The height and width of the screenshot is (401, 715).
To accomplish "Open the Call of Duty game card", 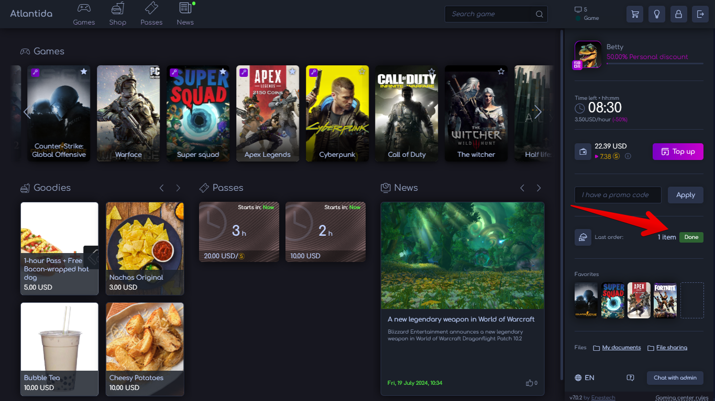I will coord(407,113).
